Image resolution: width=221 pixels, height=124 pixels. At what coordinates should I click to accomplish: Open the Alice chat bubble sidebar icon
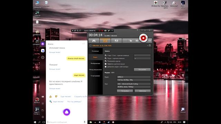click(x=43, y=51)
